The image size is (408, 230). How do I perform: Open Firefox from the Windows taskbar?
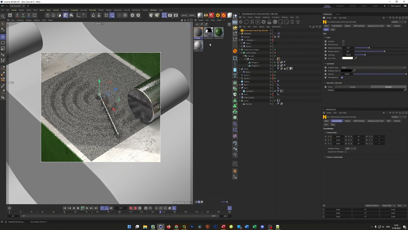pyautogui.click(x=169, y=227)
